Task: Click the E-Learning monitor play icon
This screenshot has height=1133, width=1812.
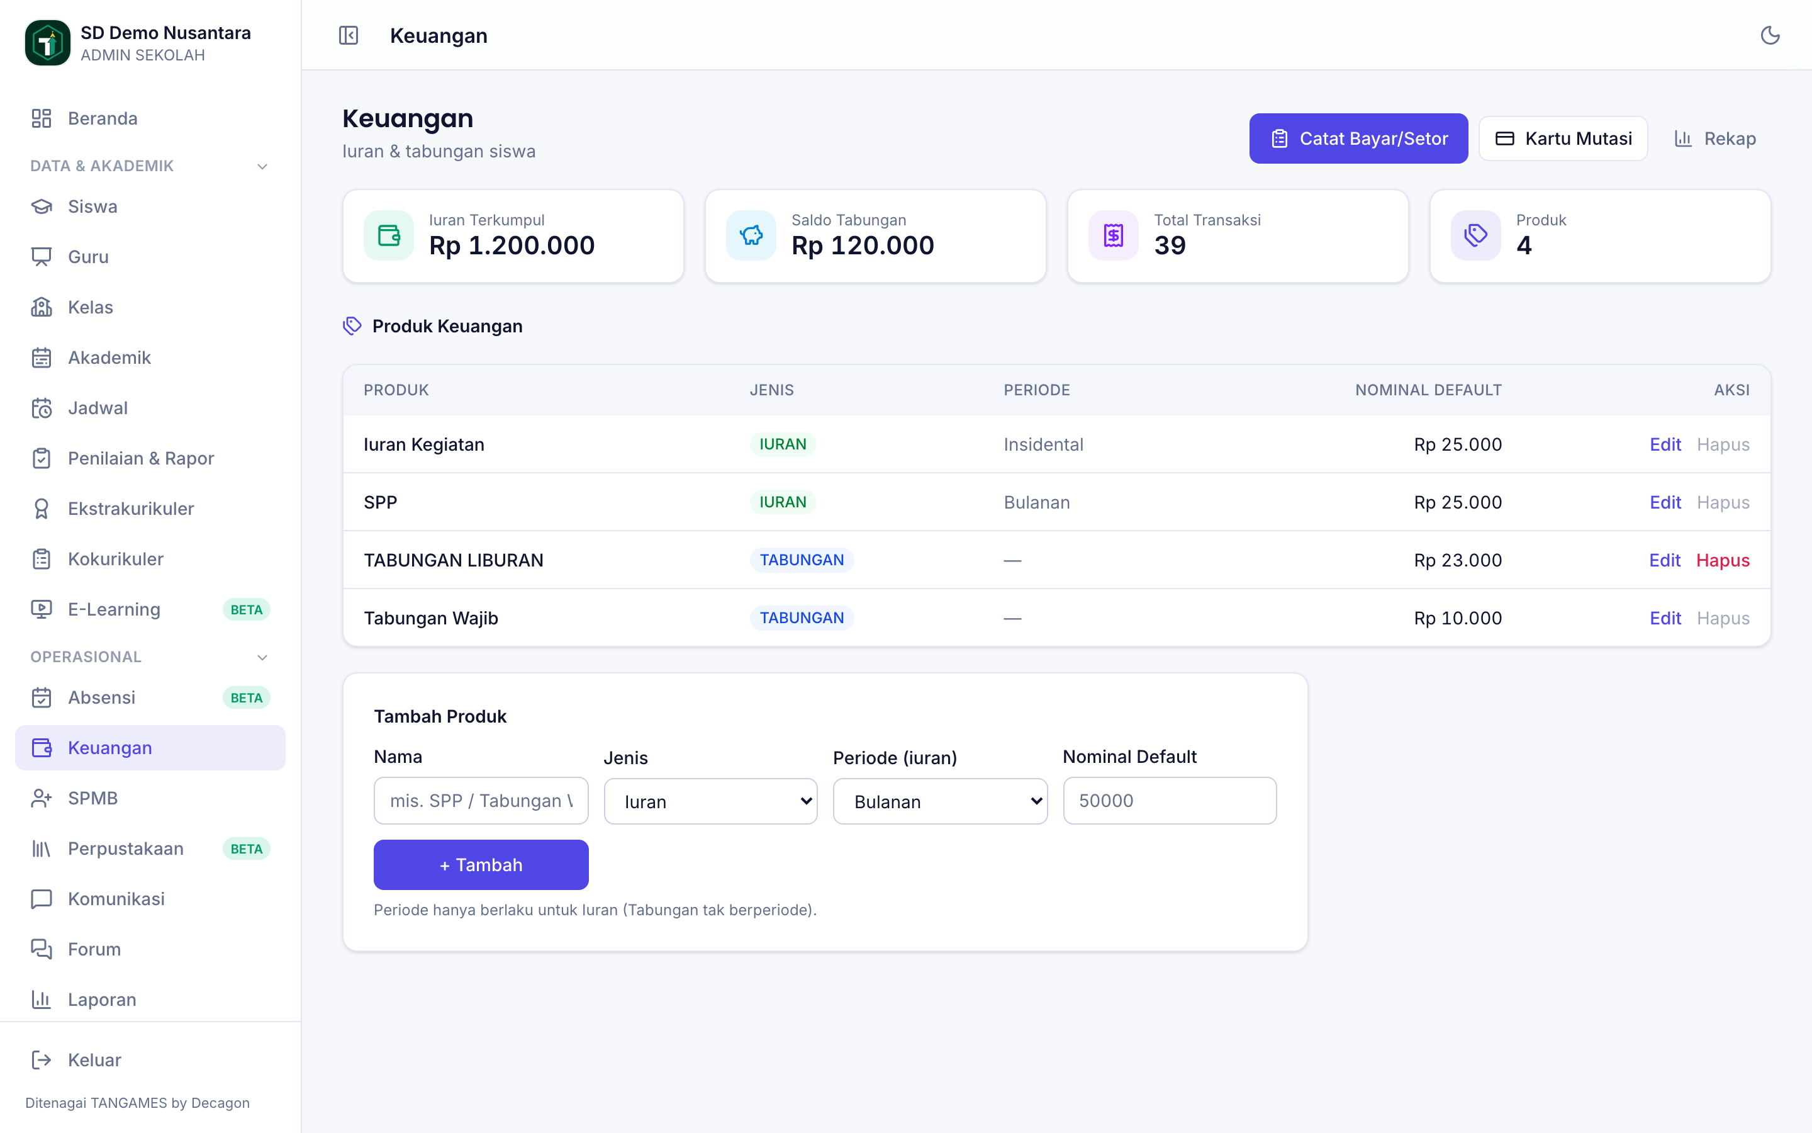Action: pyautogui.click(x=41, y=609)
